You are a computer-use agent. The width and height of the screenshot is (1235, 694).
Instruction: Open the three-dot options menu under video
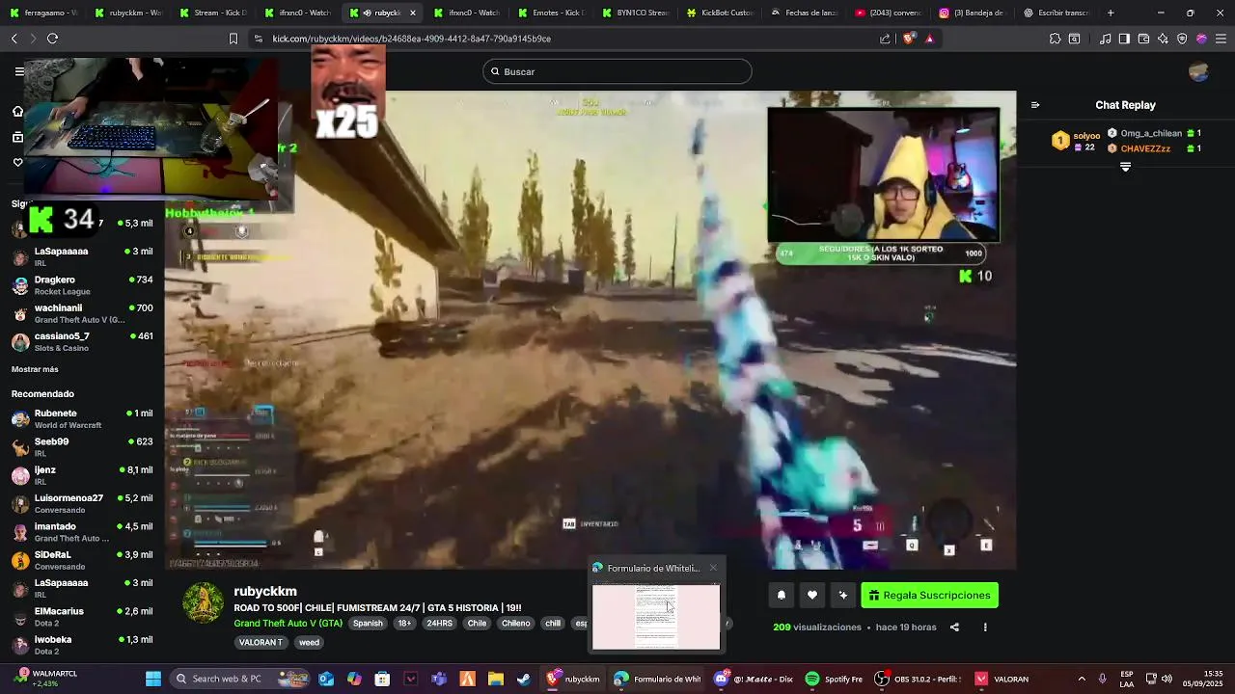(x=985, y=627)
